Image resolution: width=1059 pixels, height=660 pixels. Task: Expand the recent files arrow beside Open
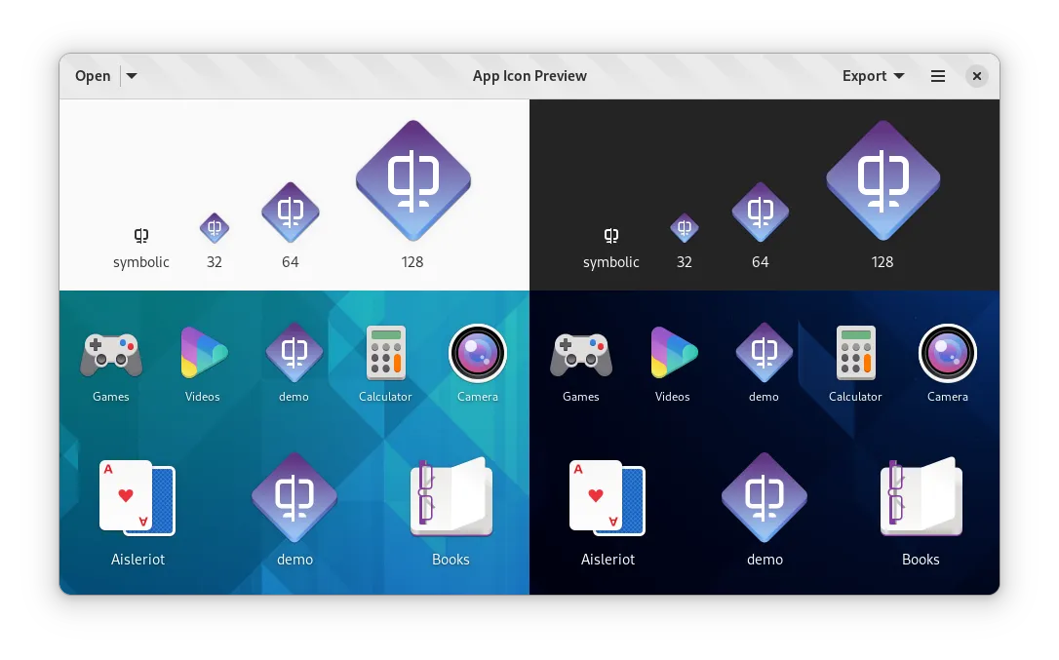click(132, 76)
